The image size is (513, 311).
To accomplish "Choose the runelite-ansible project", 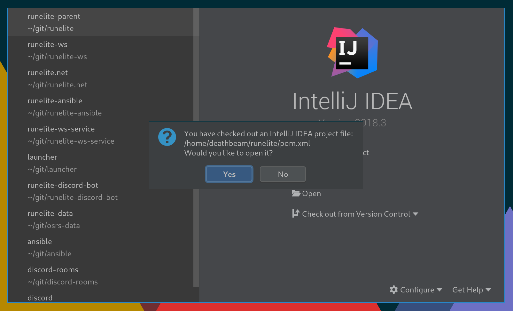I will pyautogui.click(x=100, y=107).
